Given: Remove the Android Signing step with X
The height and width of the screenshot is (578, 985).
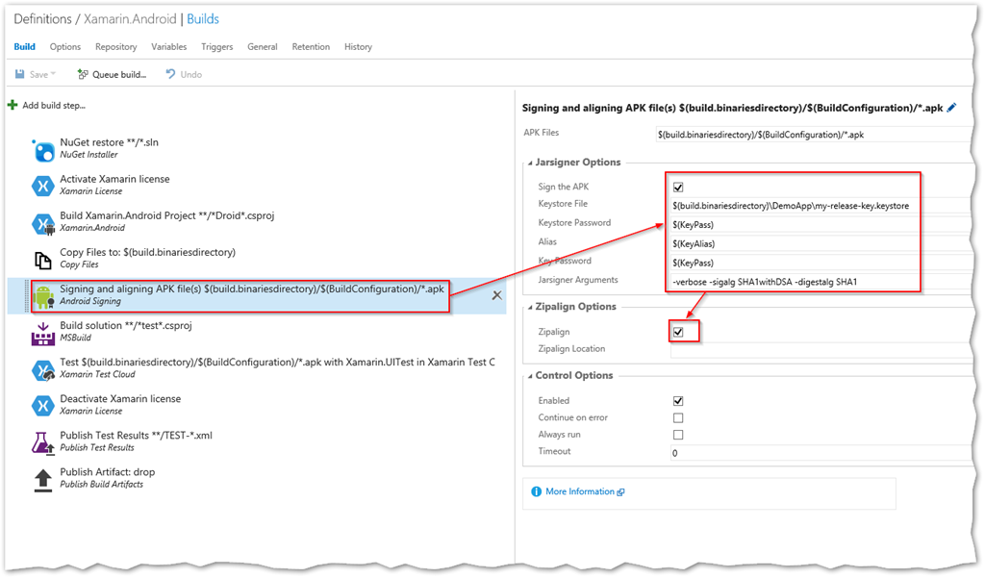Looking at the screenshot, I should click(x=497, y=295).
